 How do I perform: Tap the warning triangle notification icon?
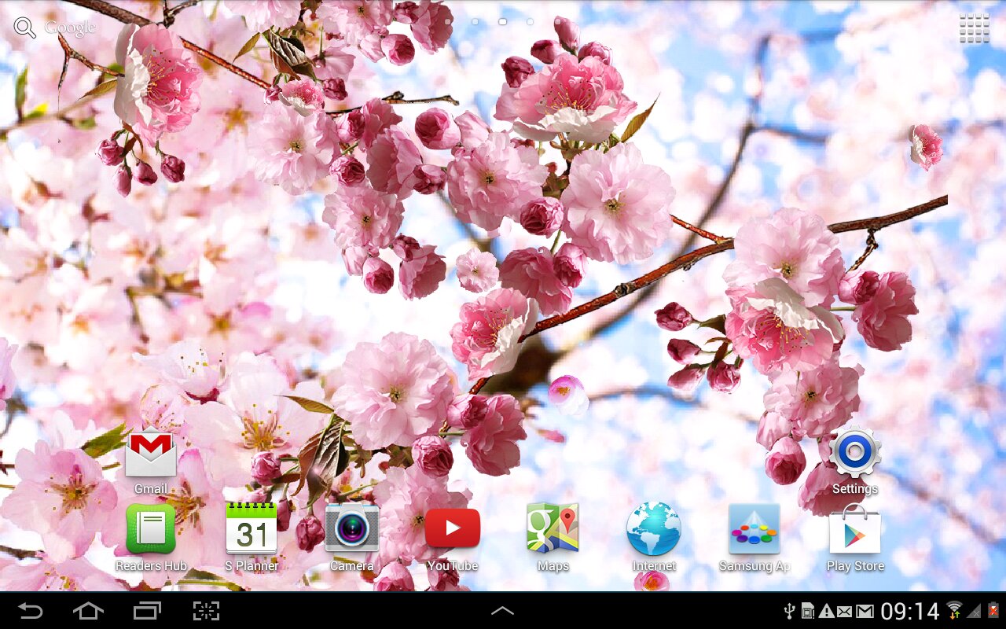click(827, 611)
